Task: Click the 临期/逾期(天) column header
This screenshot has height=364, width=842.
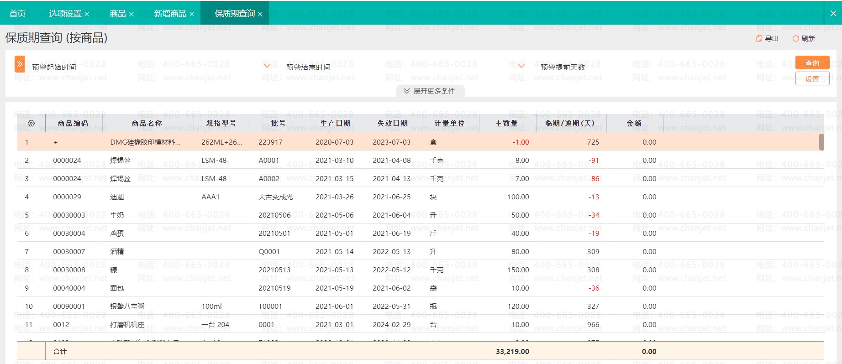Action: pos(570,123)
